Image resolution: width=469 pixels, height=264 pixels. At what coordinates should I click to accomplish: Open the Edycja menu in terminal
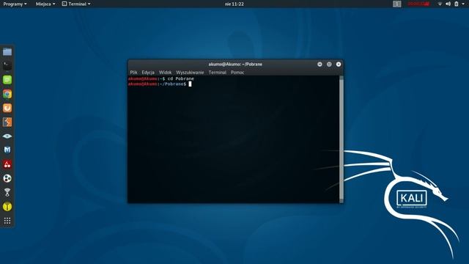click(148, 73)
